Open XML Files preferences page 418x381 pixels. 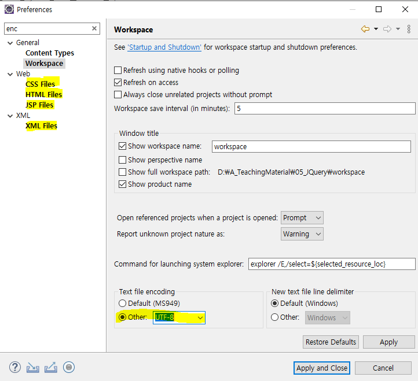[41, 125]
